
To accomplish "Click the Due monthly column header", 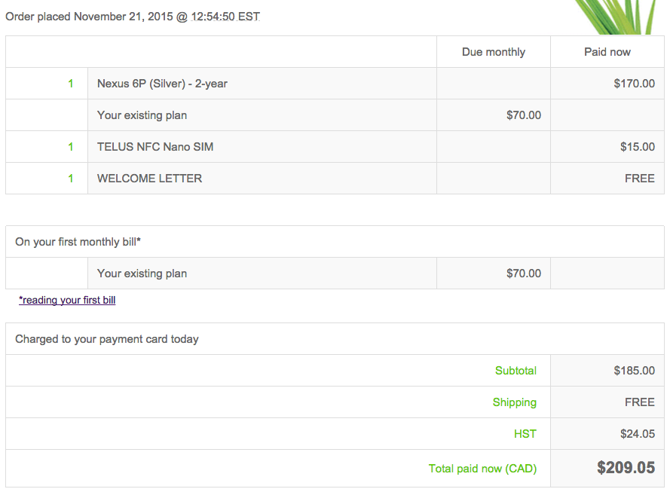I will click(494, 52).
